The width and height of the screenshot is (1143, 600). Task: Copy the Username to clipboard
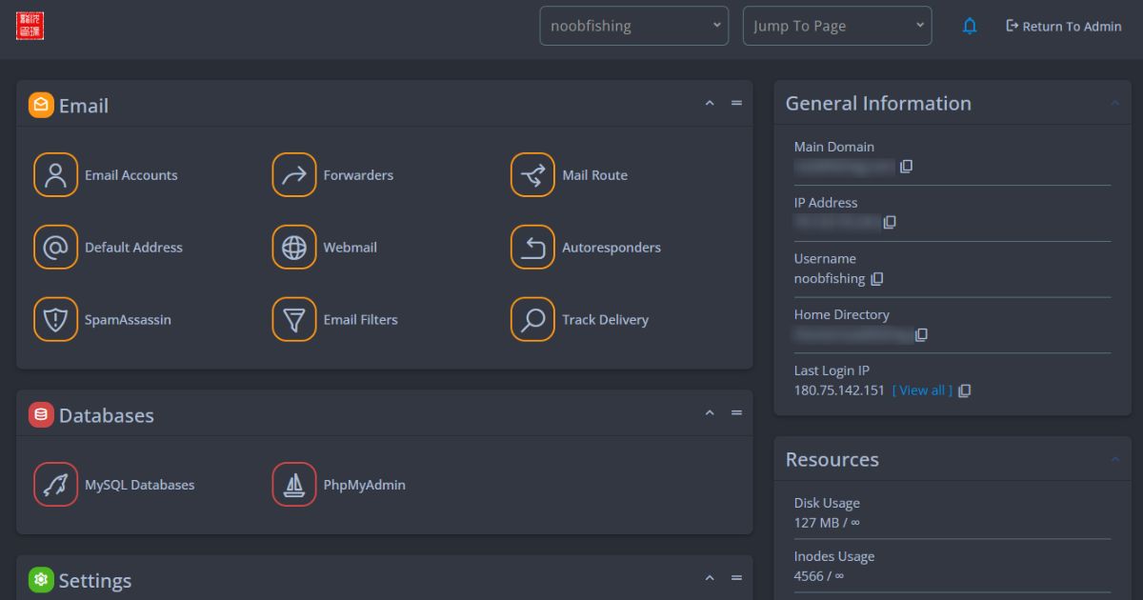click(877, 279)
